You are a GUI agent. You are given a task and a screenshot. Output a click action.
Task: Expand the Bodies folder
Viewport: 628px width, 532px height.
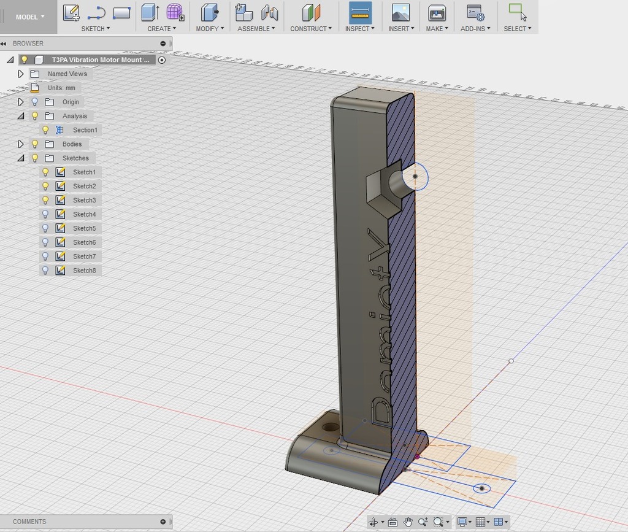pos(20,144)
